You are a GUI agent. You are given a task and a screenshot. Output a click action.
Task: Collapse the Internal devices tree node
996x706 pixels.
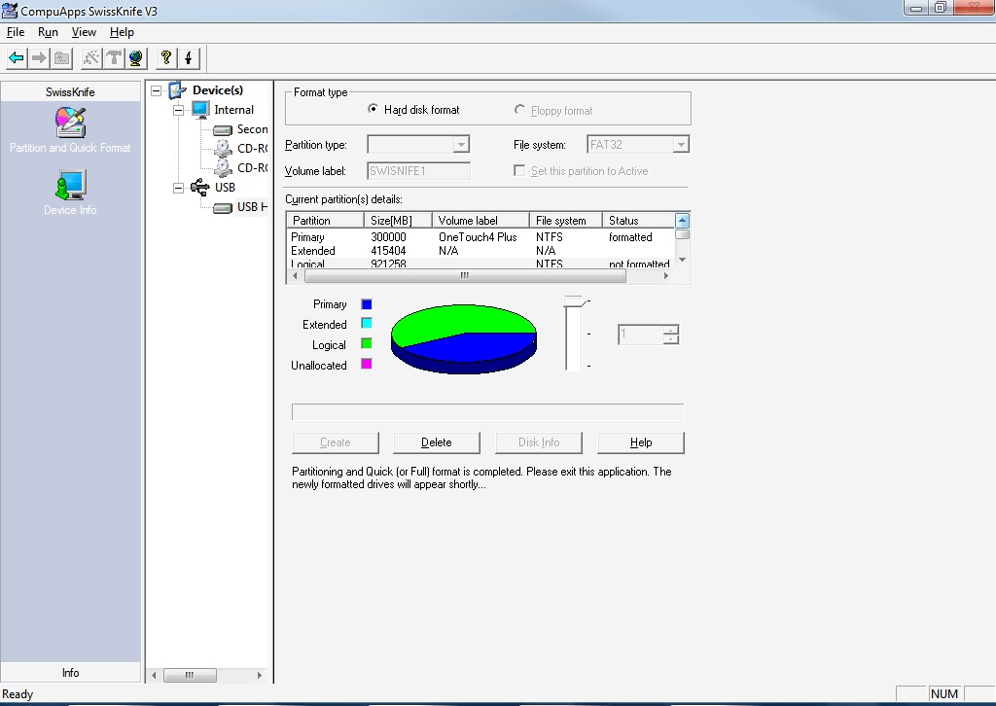(x=178, y=110)
